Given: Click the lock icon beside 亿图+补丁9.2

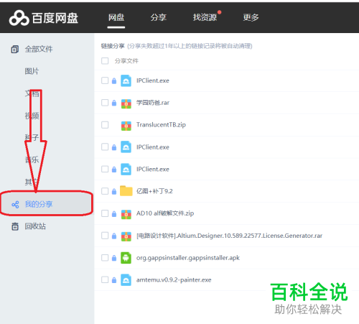Looking at the screenshot, I should tap(114, 191).
